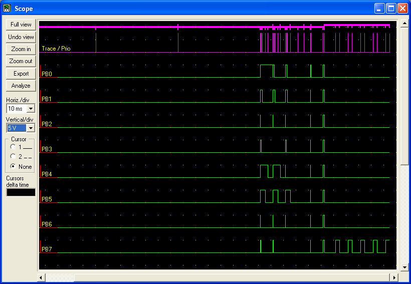This screenshot has height=284, width=411.
Task: Open the Vertical/div dropdown arrow
Action: pos(31,128)
